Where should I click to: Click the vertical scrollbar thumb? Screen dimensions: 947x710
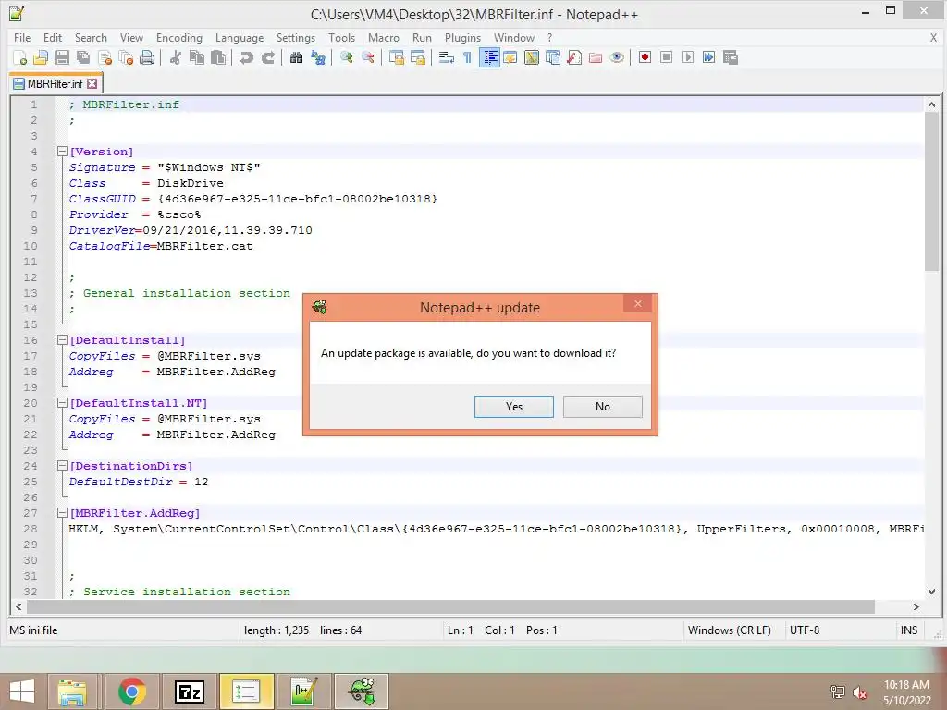coord(931,192)
